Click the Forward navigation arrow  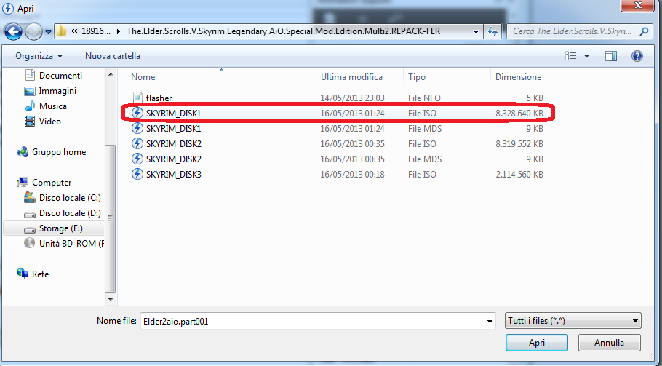[33, 31]
